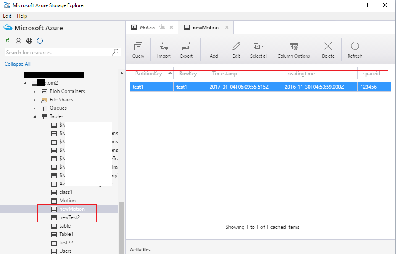
Task: Edit the selected entity with the pencil icon
Action: [x=236, y=50]
